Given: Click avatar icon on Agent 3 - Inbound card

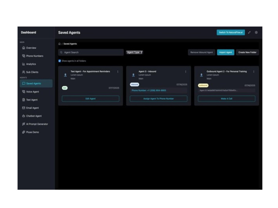Looking at the screenshot, I should (x=133, y=75).
